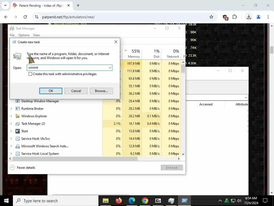Collapse to Fewer details
Viewport: 274px width, 206px height.
(x=22, y=168)
